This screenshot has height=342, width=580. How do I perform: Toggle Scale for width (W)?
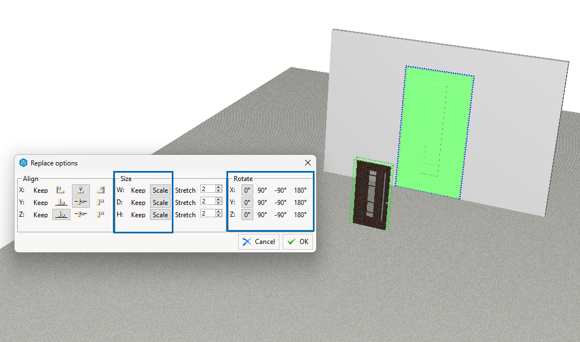(x=160, y=190)
